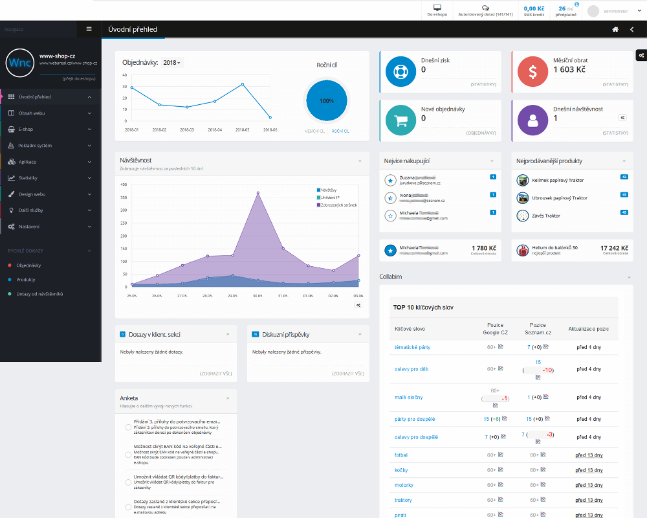Open the tématické párty keyword link
This screenshot has width=647, height=518.
pos(412,348)
